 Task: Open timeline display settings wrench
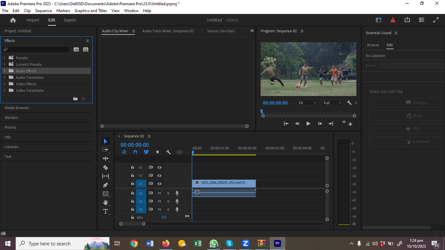[168, 152]
